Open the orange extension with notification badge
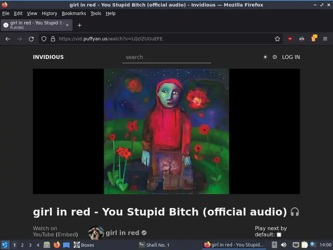The image size is (333, 250). [314, 38]
